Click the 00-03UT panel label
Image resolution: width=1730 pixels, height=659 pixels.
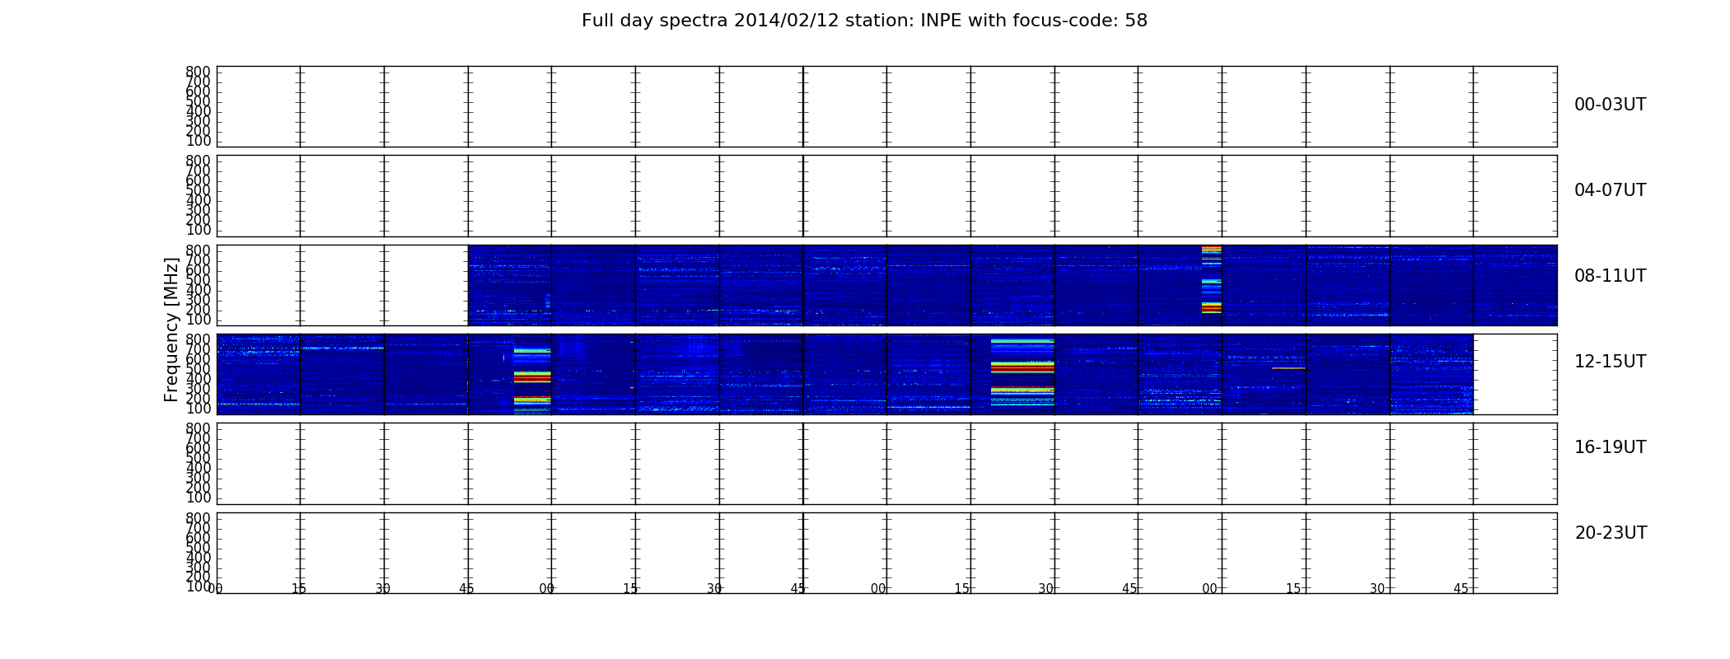tap(1610, 105)
